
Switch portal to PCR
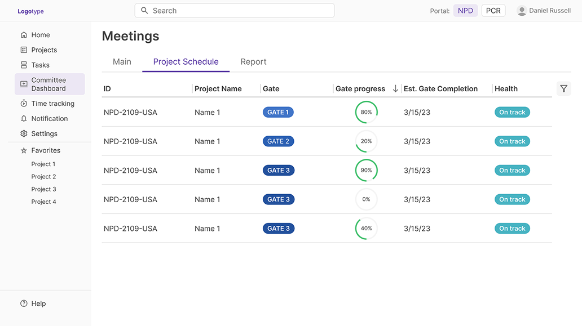(x=493, y=11)
